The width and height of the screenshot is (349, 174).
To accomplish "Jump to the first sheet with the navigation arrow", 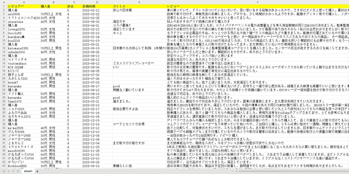I will pyautogui.click(x=4, y=171).
